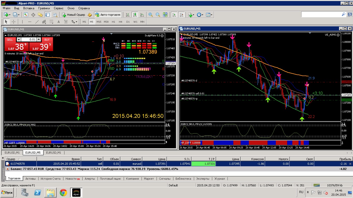Tile chart windows icon
Viewport: 353px width, 198px height.
(x=165, y=15)
